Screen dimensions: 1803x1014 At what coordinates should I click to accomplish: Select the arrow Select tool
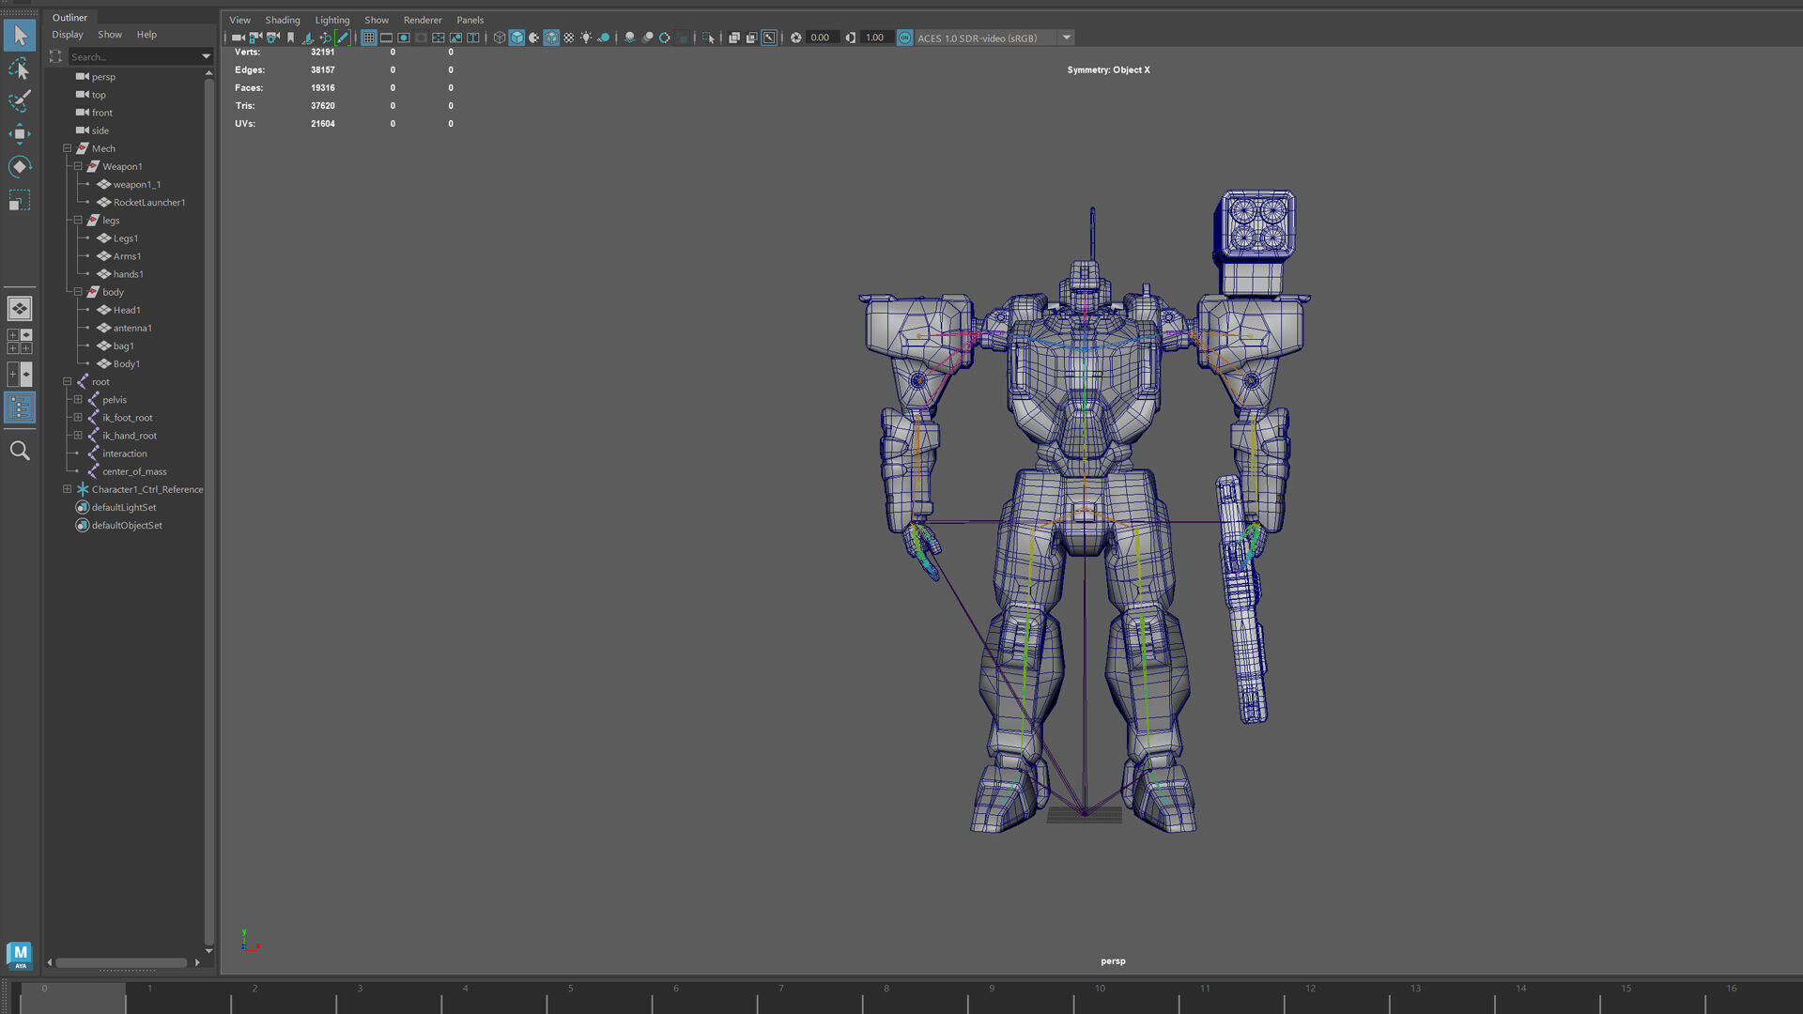(20, 36)
